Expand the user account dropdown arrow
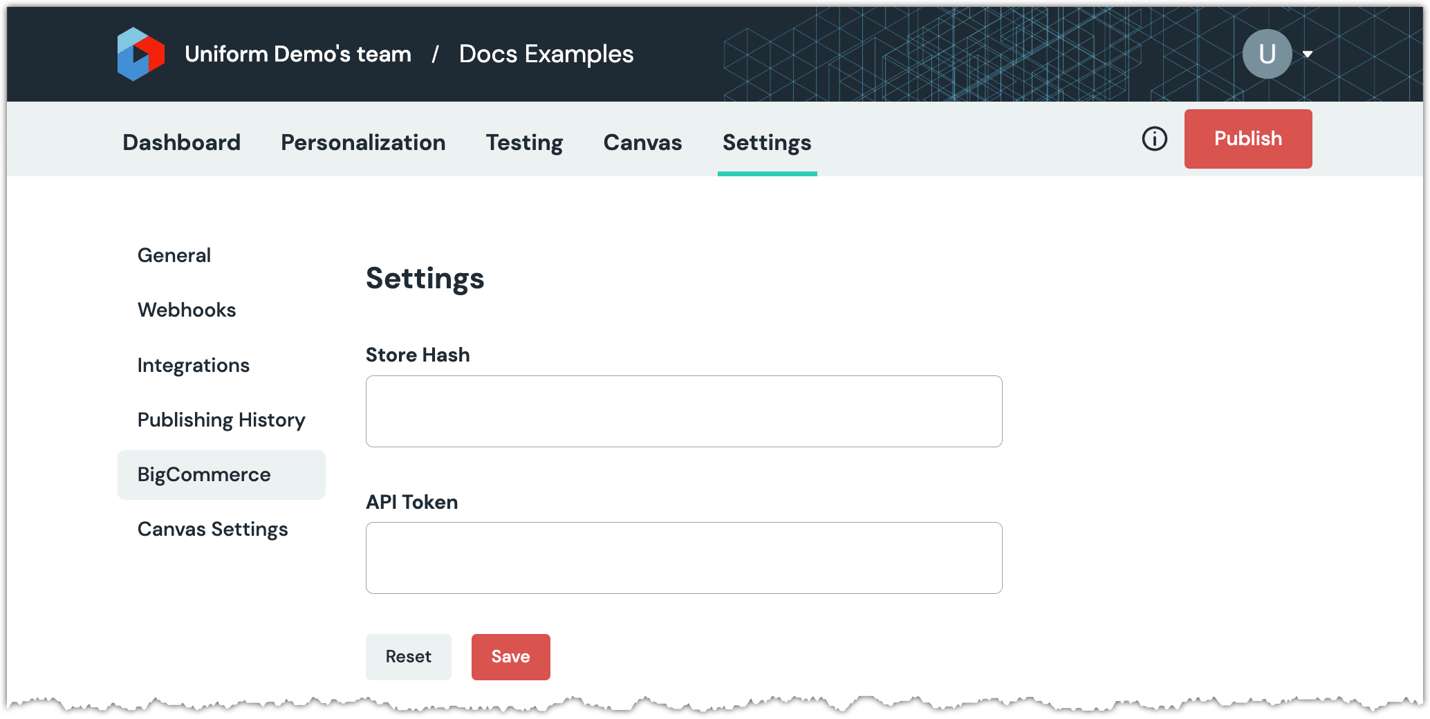 [1308, 54]
